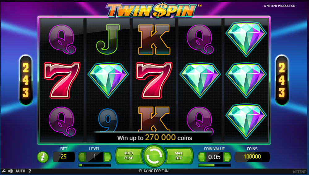
Task: Decrease bet level with left arrow
Action: pyautogui.click(x=82, y=157)
